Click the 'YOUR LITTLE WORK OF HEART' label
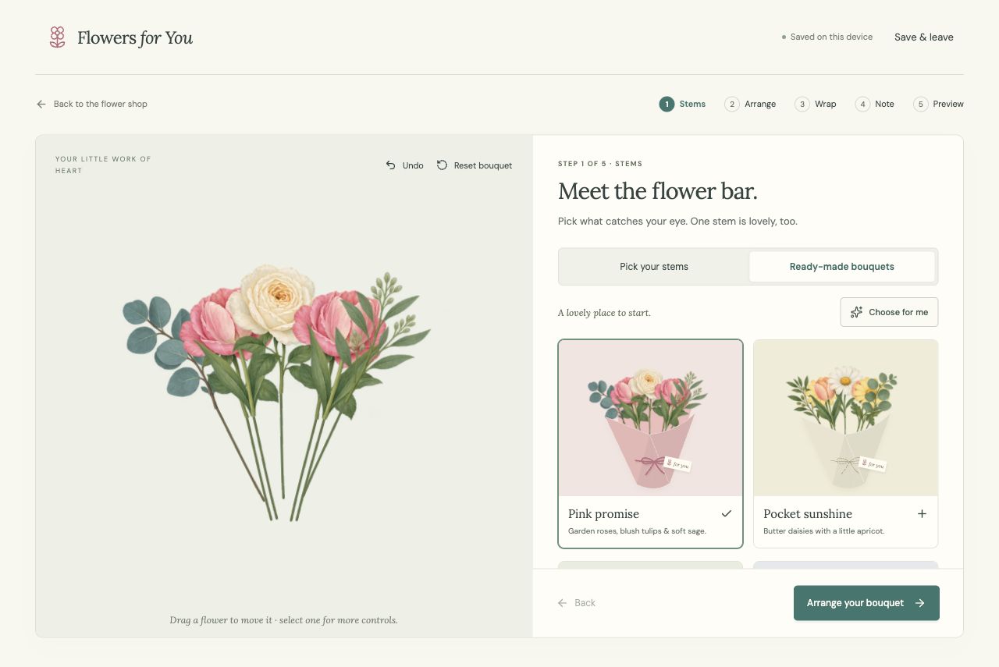The height and width of the screenshot is (667, 999). (x=103, y=165)
